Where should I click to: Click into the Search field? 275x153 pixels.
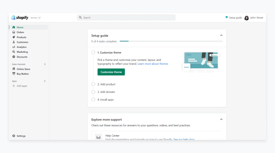point(126,17)
